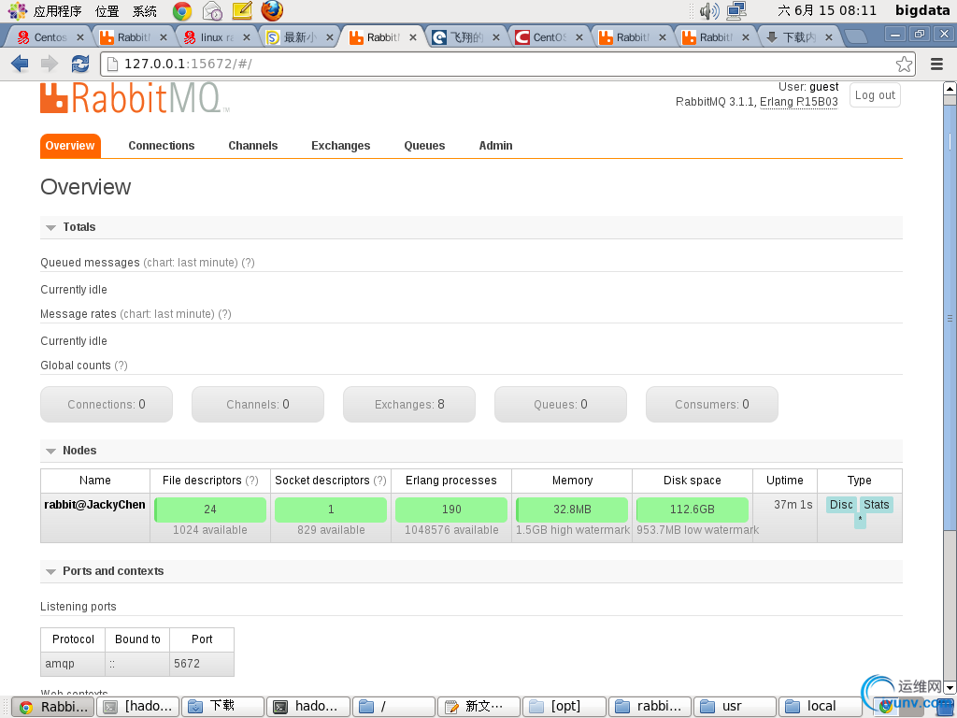The width and height of the screenshot is (957, 718).
Task: Click the browser back arrow
Action: [x=20, y=63]
